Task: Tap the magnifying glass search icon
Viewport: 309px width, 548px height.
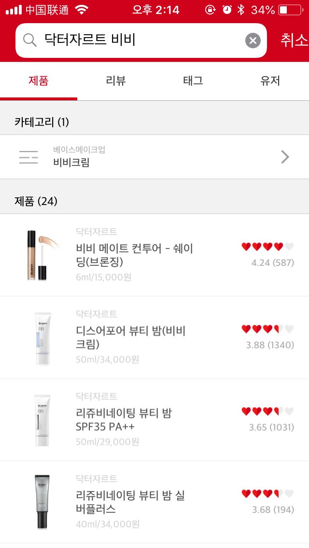Action: coord(30,41)
